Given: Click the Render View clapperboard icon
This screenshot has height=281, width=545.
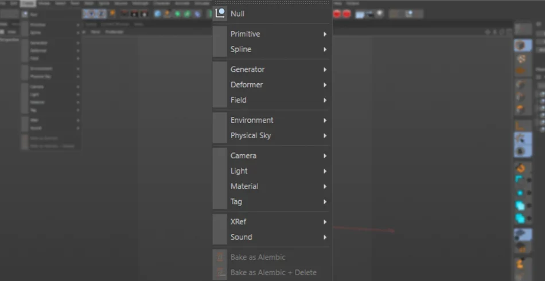Looking at the screenshot, I should click(x=125, y=14).
